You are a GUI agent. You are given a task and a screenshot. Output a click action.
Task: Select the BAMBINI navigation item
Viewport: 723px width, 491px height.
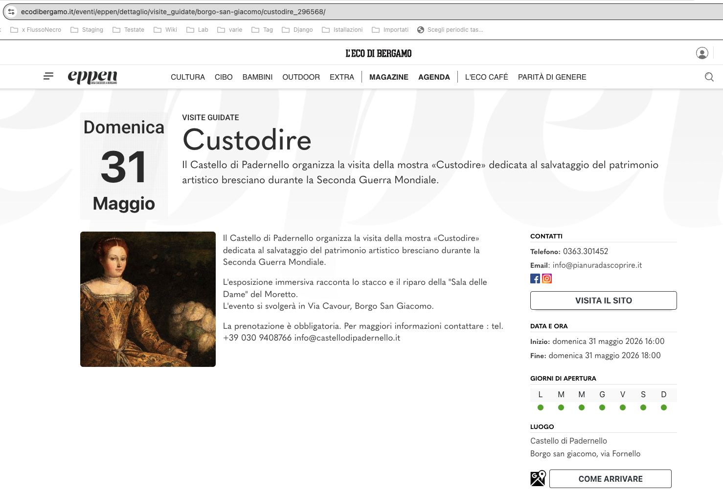click(257, 77)
